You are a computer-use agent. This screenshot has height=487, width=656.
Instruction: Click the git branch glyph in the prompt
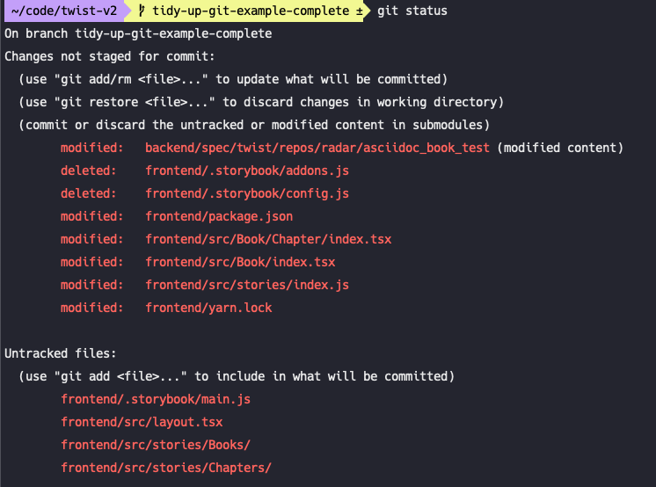tap(142, 11)
